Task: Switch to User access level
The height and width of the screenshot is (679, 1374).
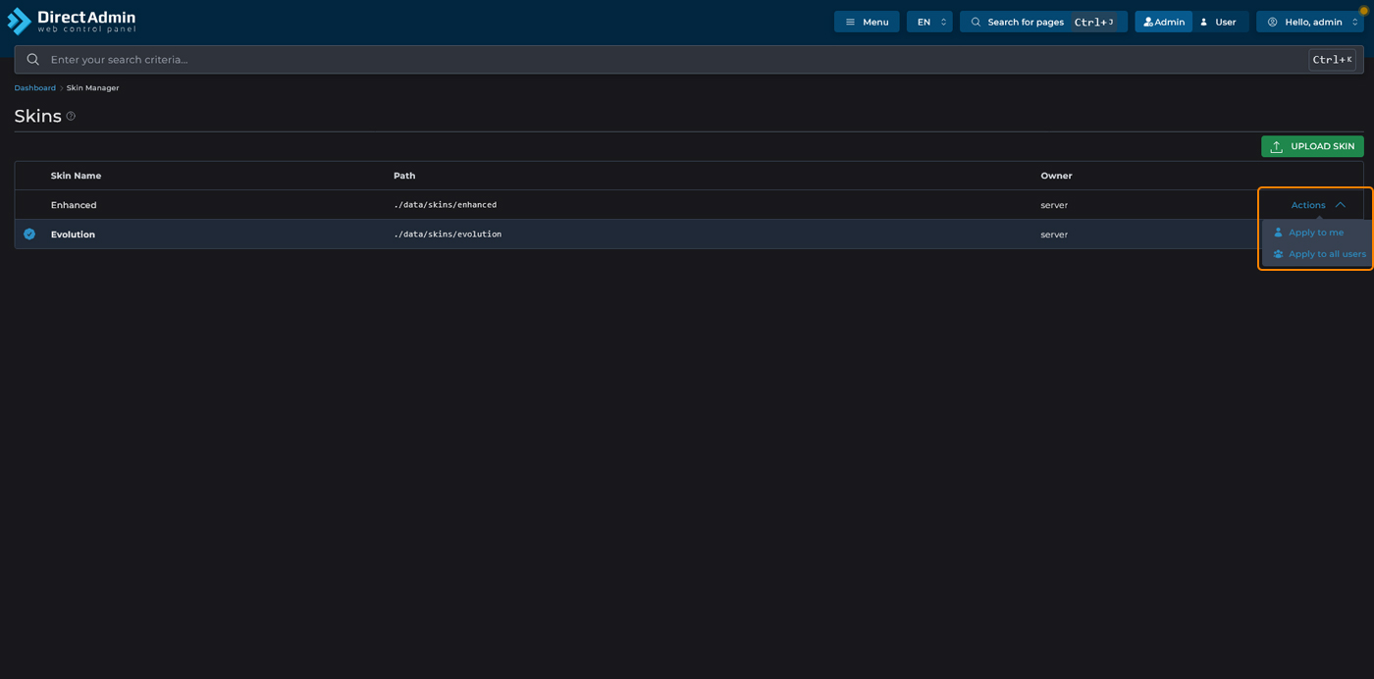Action: (x=1220, y=22)
